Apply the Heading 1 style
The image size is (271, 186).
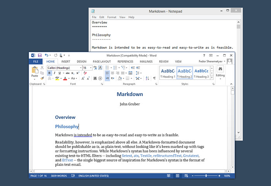pos(168,73)
